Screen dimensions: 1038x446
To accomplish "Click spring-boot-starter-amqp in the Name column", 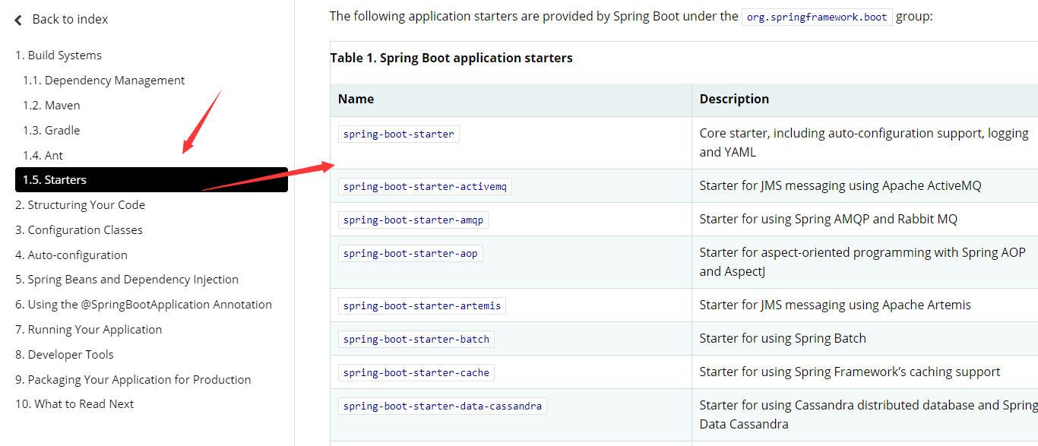I will pyautogui.click(x=413, y=220).
